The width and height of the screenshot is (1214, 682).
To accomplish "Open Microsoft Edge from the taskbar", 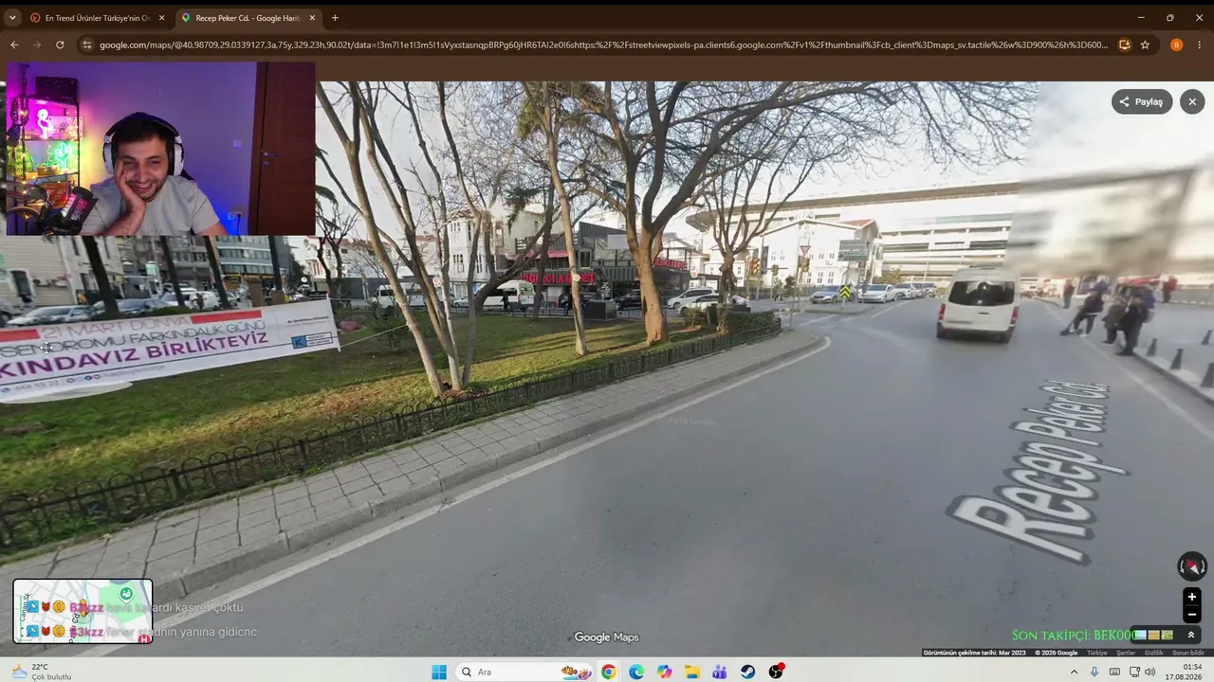I will coord(636,672).
